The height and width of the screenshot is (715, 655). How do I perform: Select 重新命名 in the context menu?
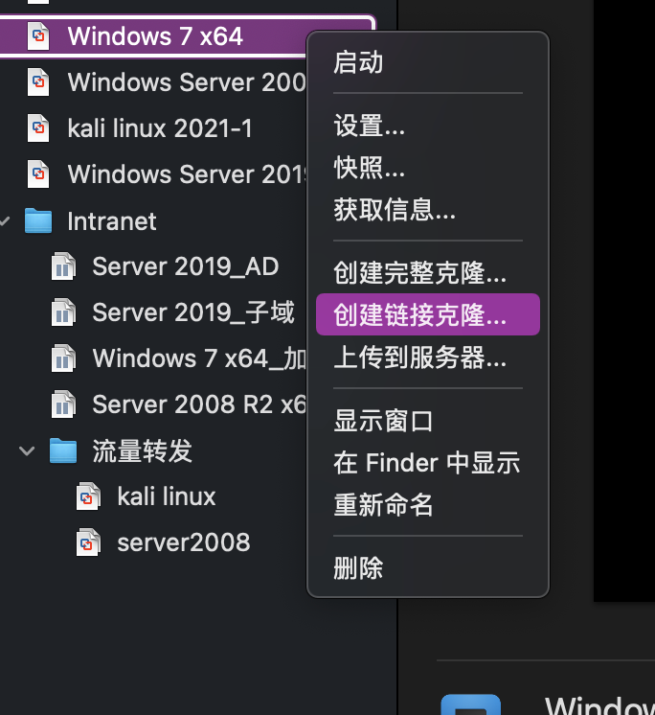428,504
